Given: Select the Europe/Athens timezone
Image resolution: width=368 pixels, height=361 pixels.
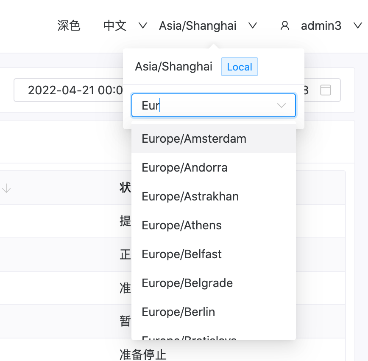Looking at the screenshot, I should [181, 226].
